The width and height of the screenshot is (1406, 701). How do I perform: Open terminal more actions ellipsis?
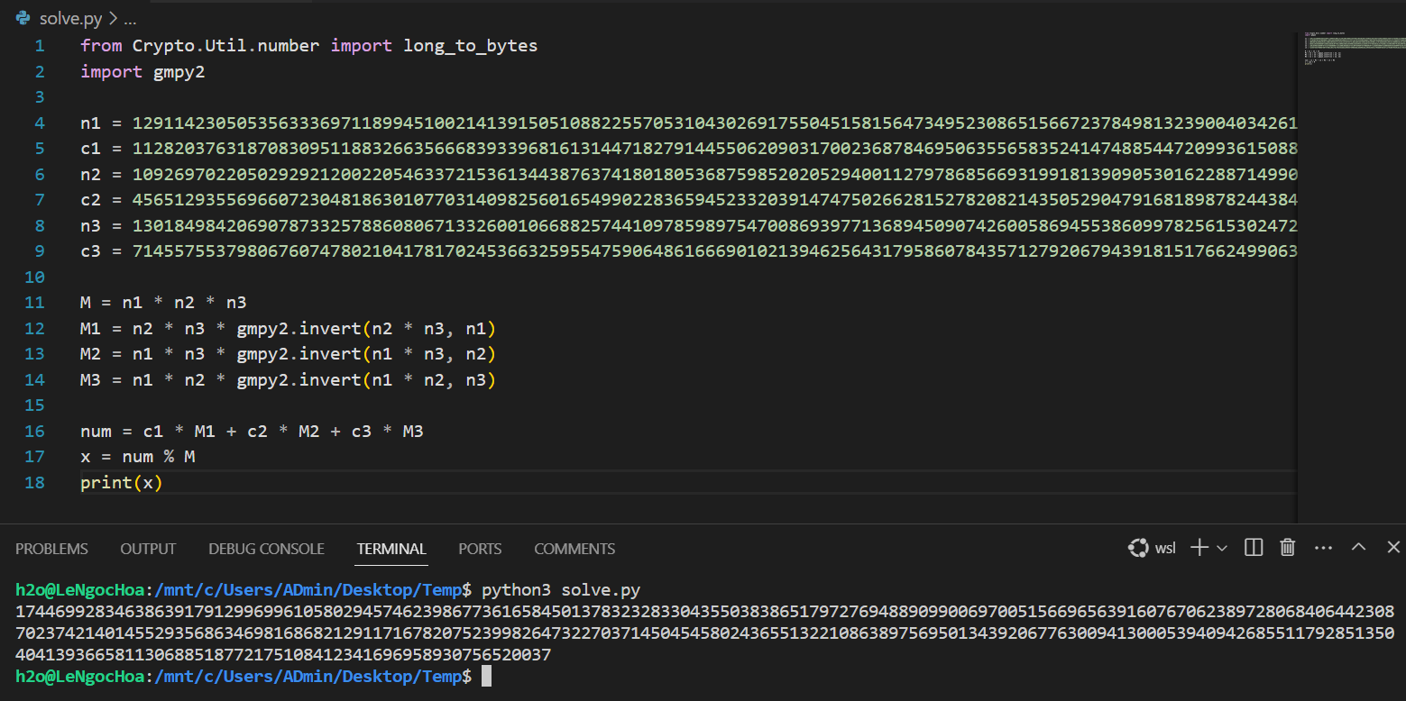coord(1323,548)
